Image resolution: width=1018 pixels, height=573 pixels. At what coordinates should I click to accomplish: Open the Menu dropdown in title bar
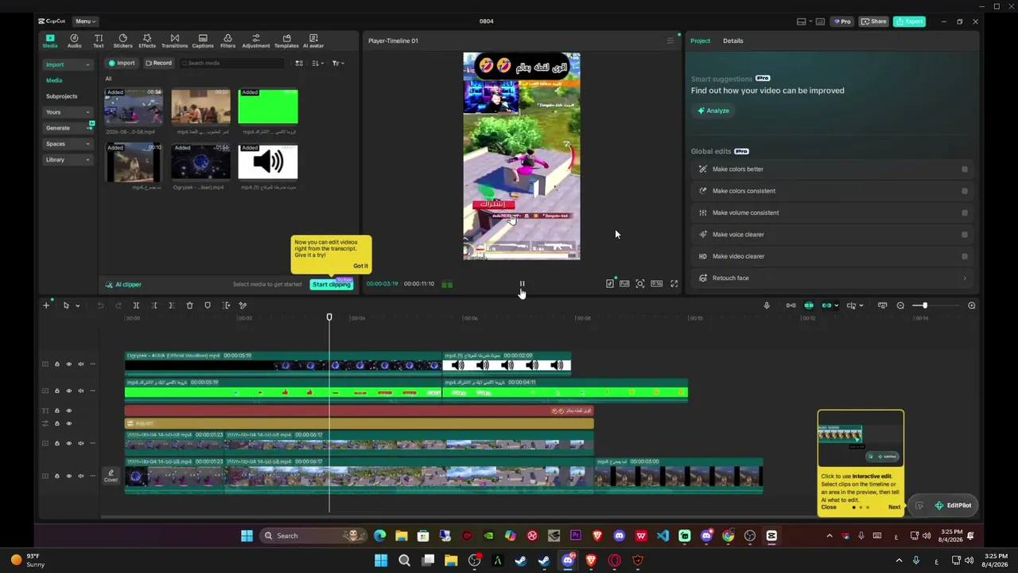pos(85,21)
